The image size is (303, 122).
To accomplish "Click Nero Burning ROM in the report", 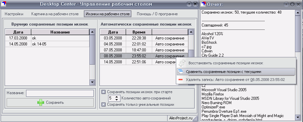I will [217, 103].
